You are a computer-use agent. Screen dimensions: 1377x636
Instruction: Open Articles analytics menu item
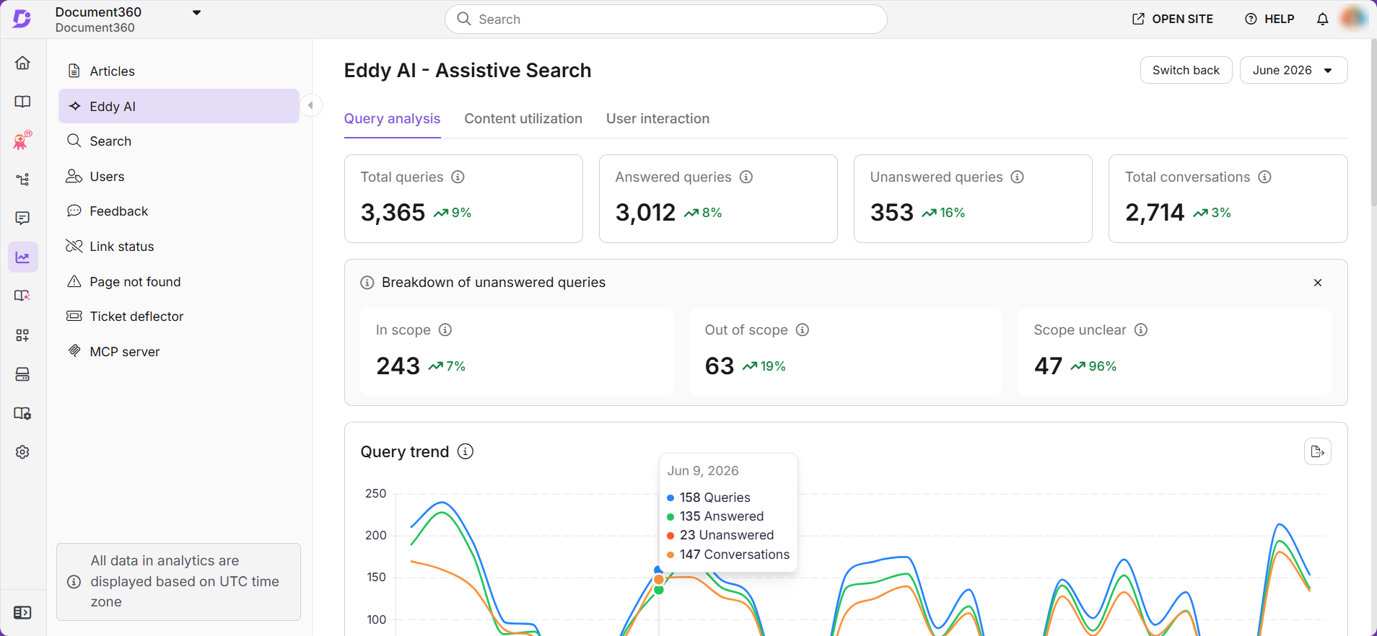point(178,71)
